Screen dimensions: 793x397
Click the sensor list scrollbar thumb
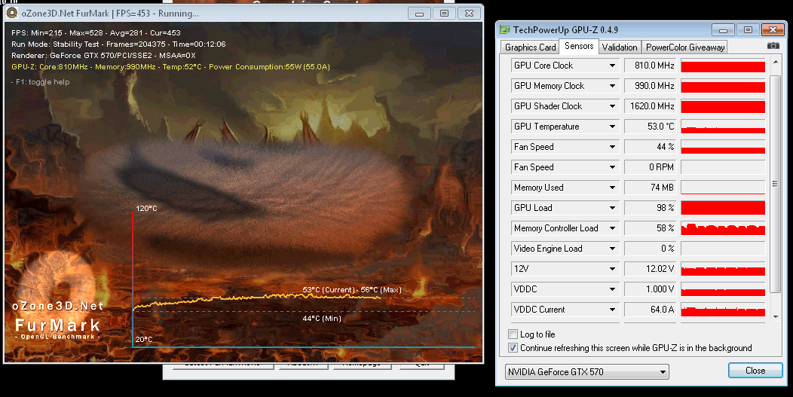[x=776, y=184]
